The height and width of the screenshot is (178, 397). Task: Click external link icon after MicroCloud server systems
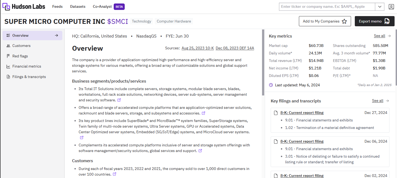[82, 138]
